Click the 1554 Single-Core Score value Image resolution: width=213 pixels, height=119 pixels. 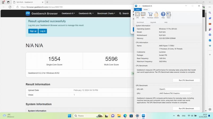pos(54,59)
